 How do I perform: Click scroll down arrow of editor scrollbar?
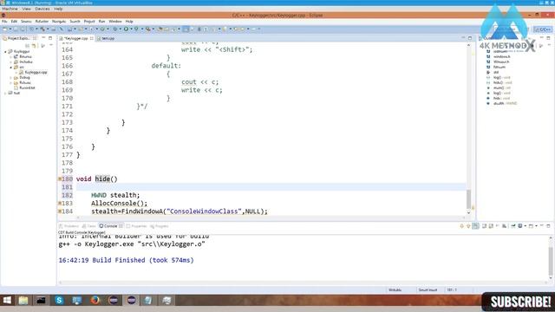[468, 212]
